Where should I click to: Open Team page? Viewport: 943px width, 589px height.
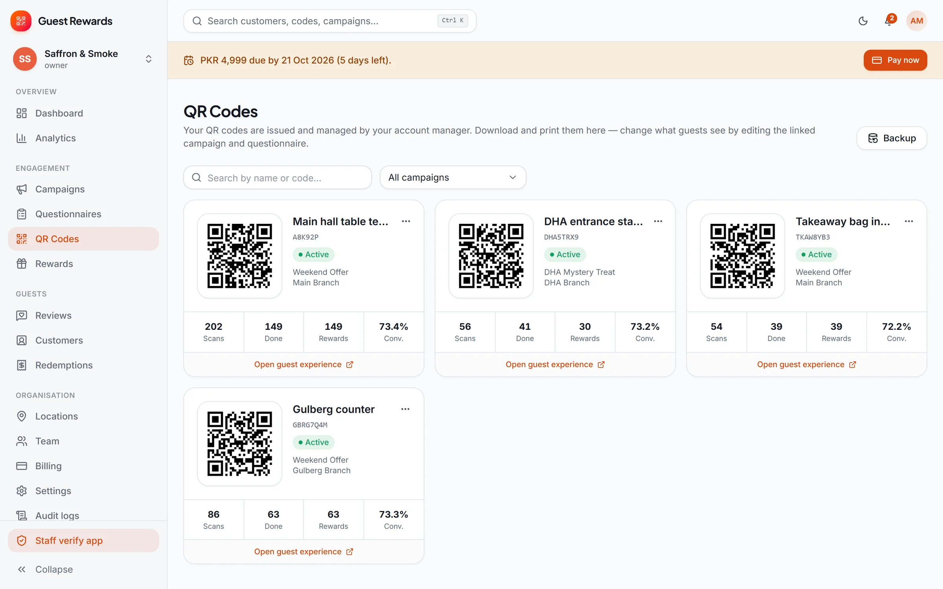[x=83, y=441]
